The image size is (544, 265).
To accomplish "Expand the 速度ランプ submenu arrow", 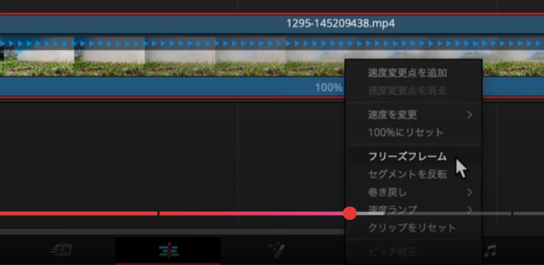I will click(469, 209).
